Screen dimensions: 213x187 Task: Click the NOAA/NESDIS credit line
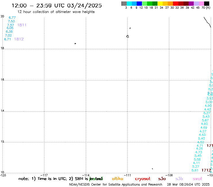point(116,185)
